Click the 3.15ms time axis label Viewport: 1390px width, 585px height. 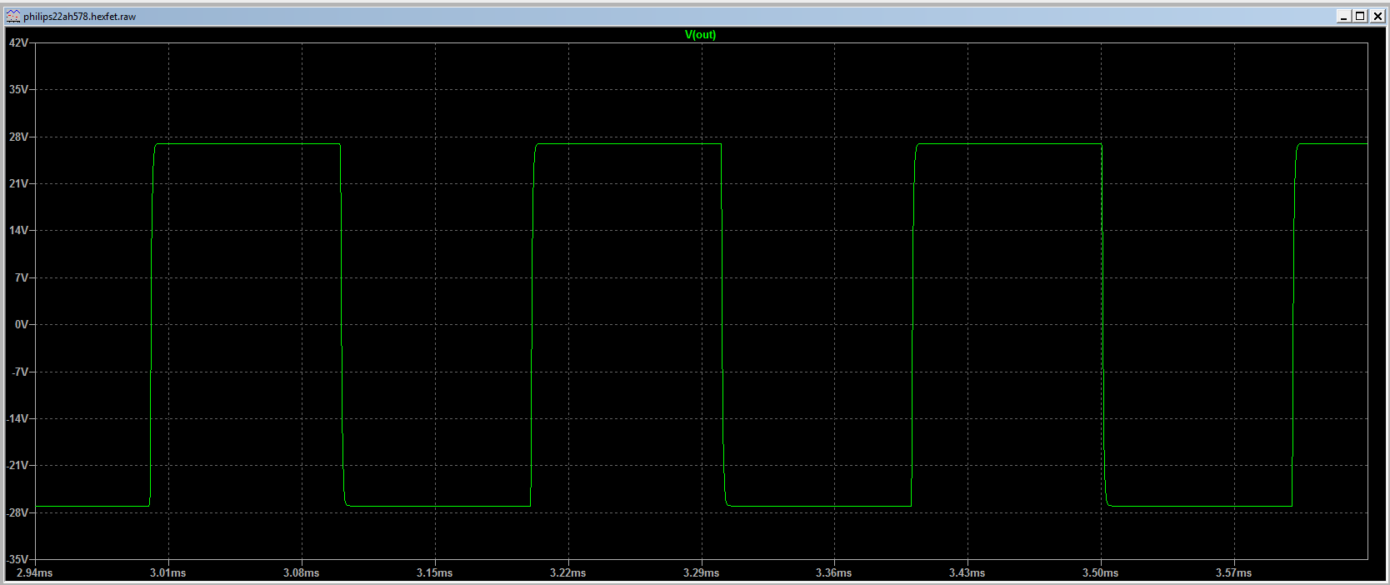[x=435, y=573]
